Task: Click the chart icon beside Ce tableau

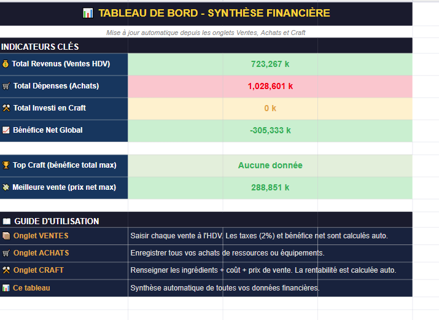Action: (6, 288)
